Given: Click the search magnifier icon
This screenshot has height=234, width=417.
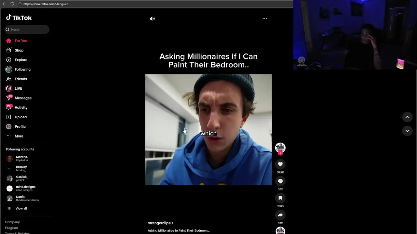Looking at the screenshot, I should pos(7,30).
